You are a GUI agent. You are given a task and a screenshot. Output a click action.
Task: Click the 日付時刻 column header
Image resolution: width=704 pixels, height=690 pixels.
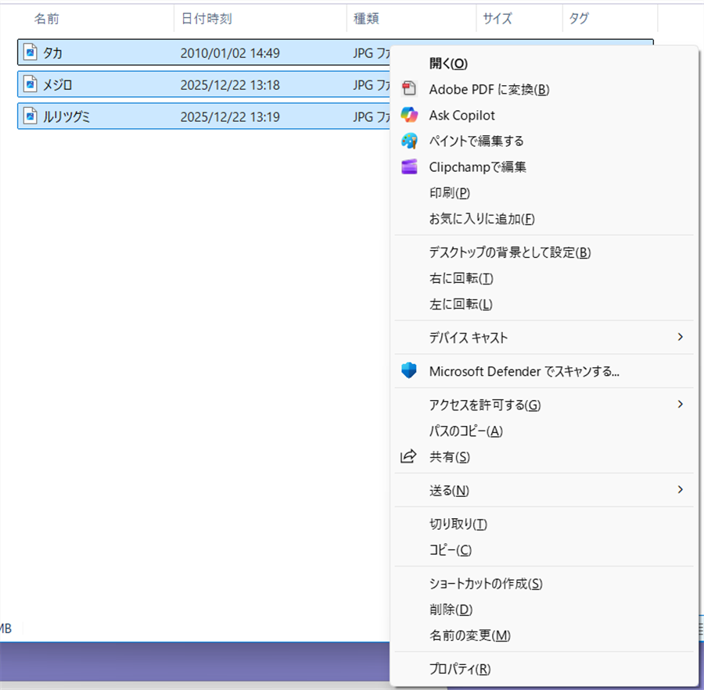click(206, 18)
